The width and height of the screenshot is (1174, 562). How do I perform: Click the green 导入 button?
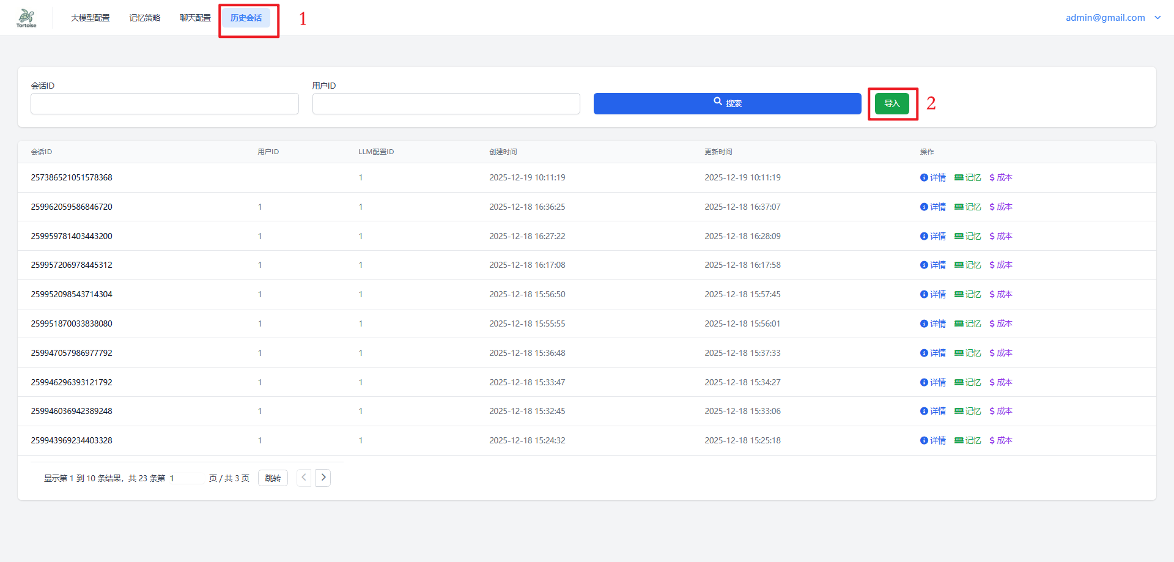click(892, 103)
